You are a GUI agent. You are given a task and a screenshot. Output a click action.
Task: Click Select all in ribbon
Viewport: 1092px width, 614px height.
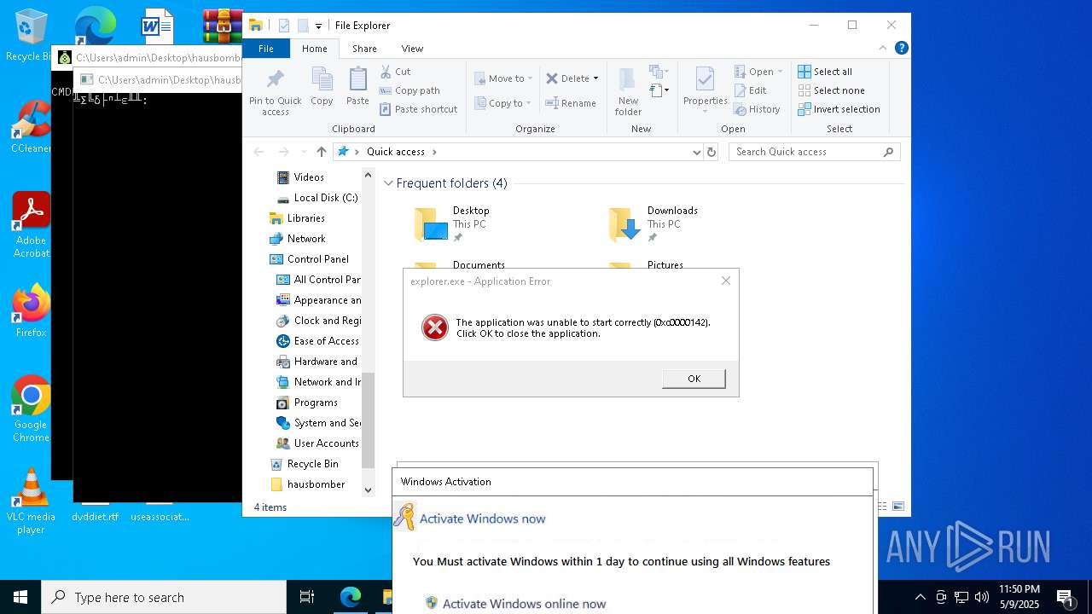[x=825, y=72]
